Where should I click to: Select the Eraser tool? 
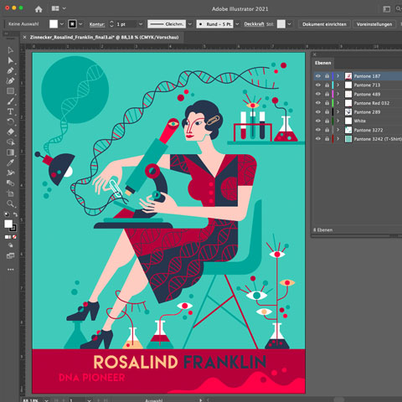(10, 131)
